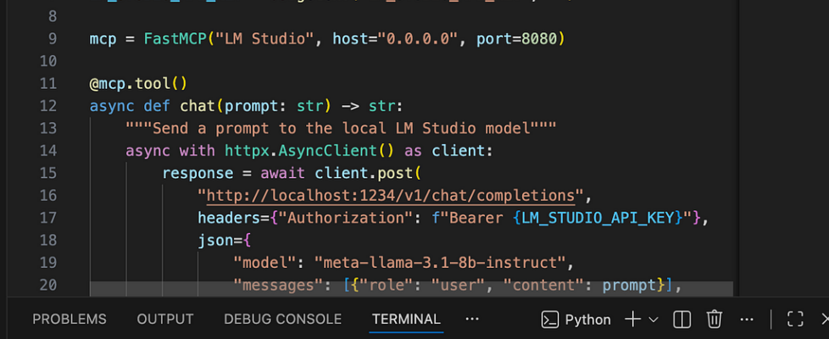
Task: Kill the terminal with the trash icon
Action: 715,320
